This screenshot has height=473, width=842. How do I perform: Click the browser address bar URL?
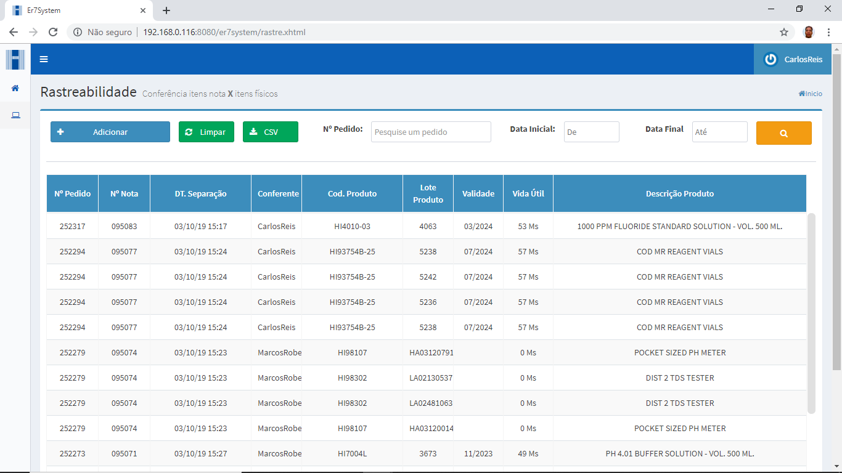224,32
